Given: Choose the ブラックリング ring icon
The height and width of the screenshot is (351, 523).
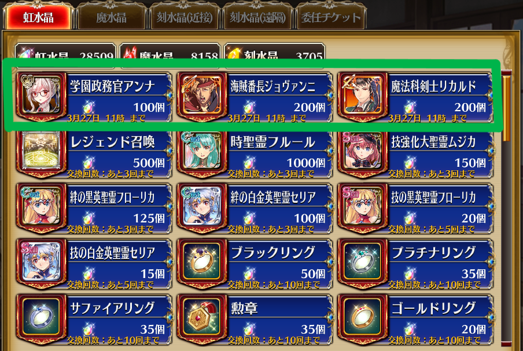Looking at the screenshot, I should click(202, 261).
